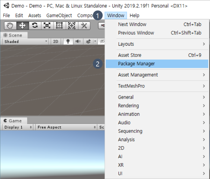Expand the TextMeshPro submenu
Viewport: 210px width, 179px height.
click(x=157, y=86)
